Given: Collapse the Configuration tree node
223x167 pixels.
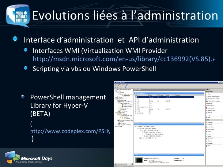Looking at the screenshot, I should click(115, 113).
